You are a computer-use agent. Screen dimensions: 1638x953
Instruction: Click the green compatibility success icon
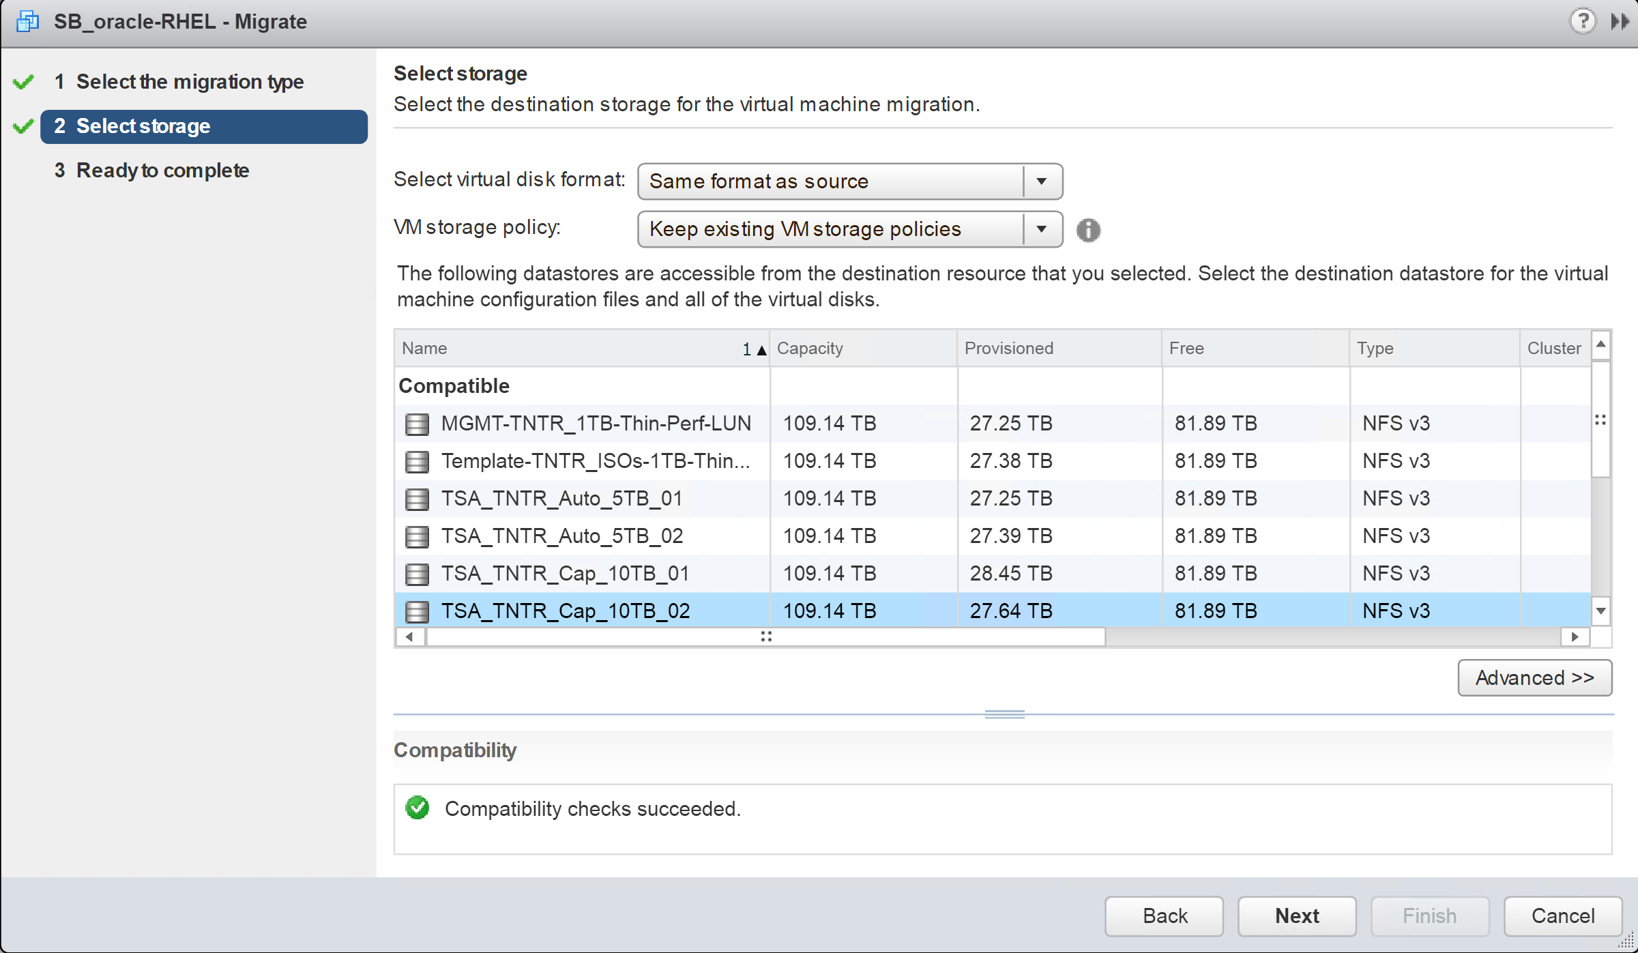[417, 808]
